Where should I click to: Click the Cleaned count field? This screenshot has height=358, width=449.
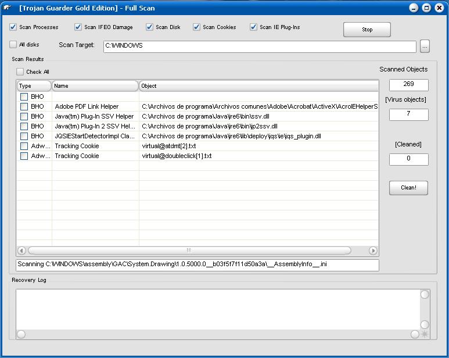[408, 159]
